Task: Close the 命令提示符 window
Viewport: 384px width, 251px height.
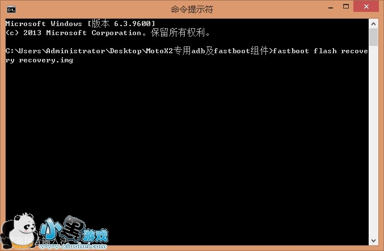Action: [366, 6]
